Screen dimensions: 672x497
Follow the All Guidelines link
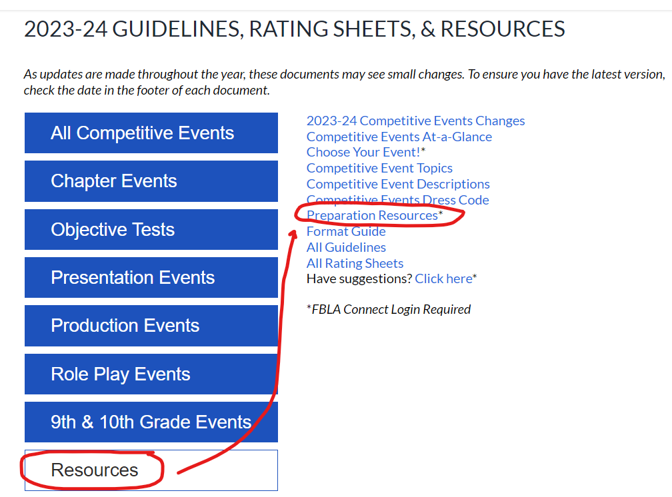pyautogui.click(x=346, y=247)
